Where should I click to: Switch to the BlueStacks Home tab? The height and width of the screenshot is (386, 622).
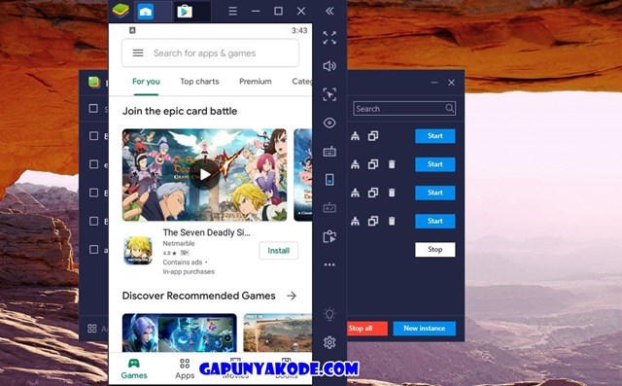coord(146,11)
